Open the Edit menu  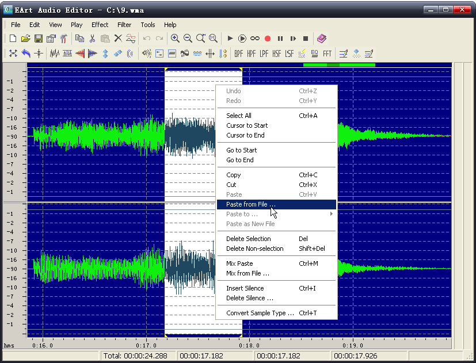[x=35, y=25]
